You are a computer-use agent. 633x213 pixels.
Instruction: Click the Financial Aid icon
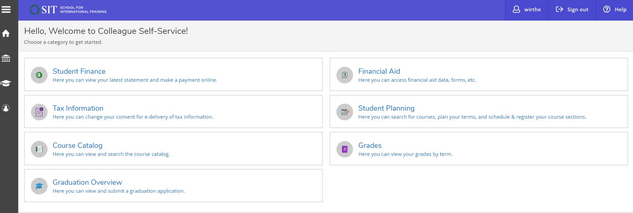coord(345,75)
